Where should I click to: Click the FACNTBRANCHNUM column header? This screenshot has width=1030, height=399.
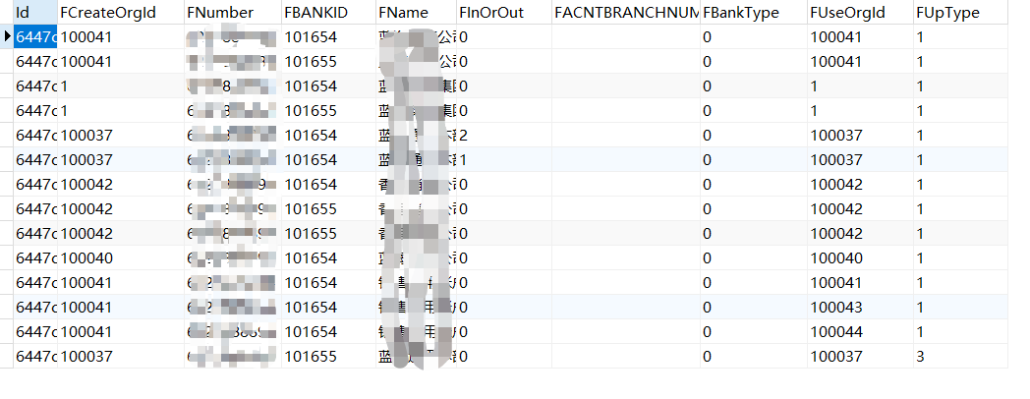tap(625, 13)
